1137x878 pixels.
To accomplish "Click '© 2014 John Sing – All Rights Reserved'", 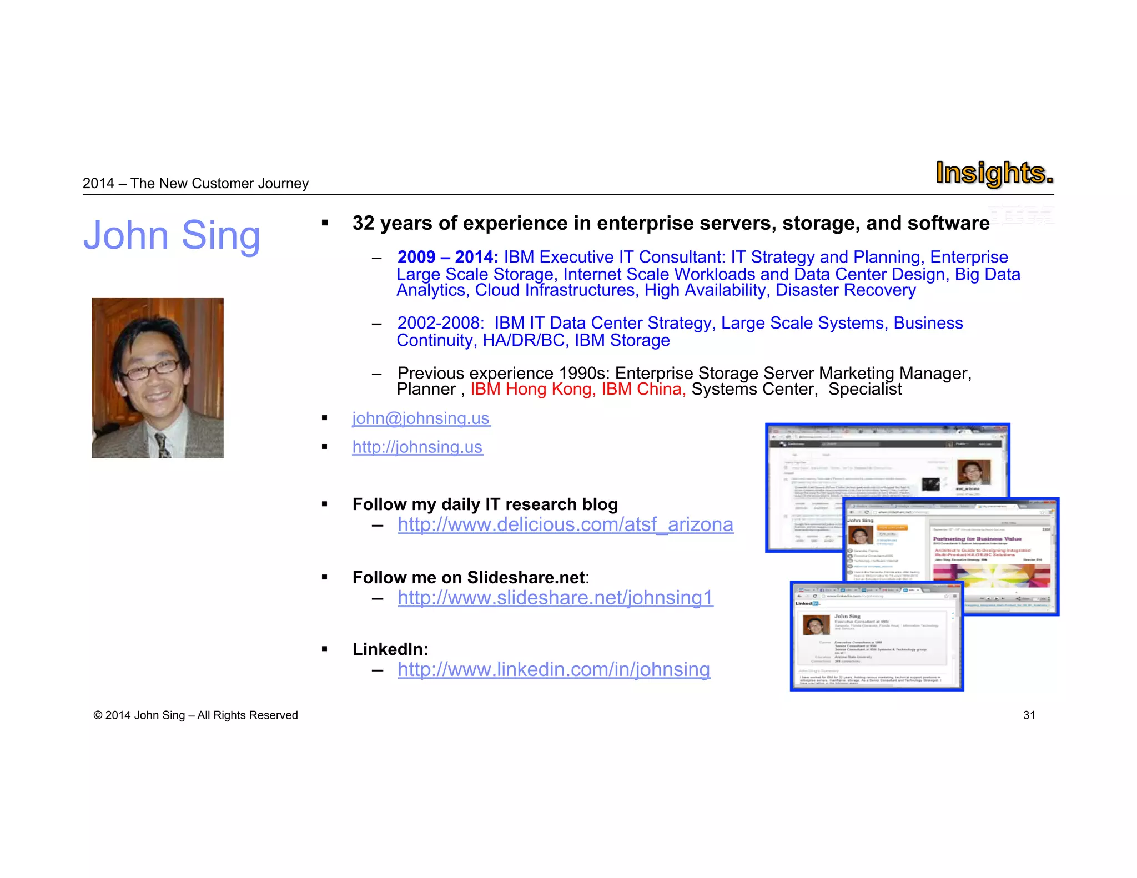I will [195, 715].
